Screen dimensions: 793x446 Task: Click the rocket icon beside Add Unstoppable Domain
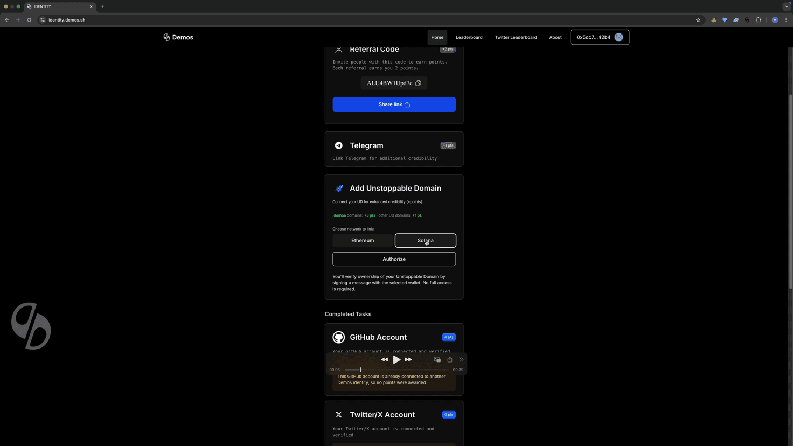(x=339, y=188)
